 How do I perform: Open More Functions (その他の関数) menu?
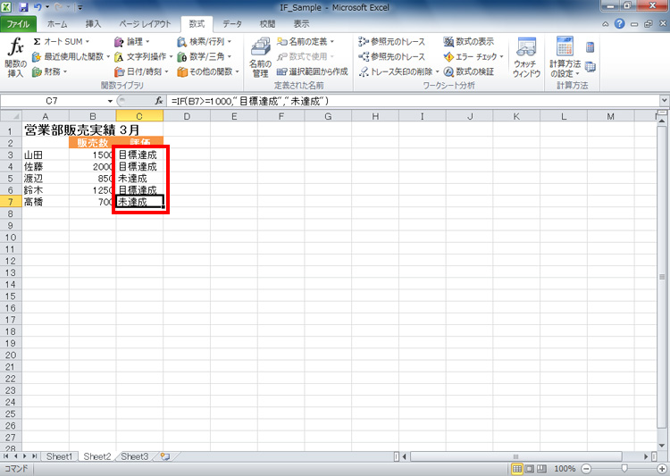tap(208, 71)
